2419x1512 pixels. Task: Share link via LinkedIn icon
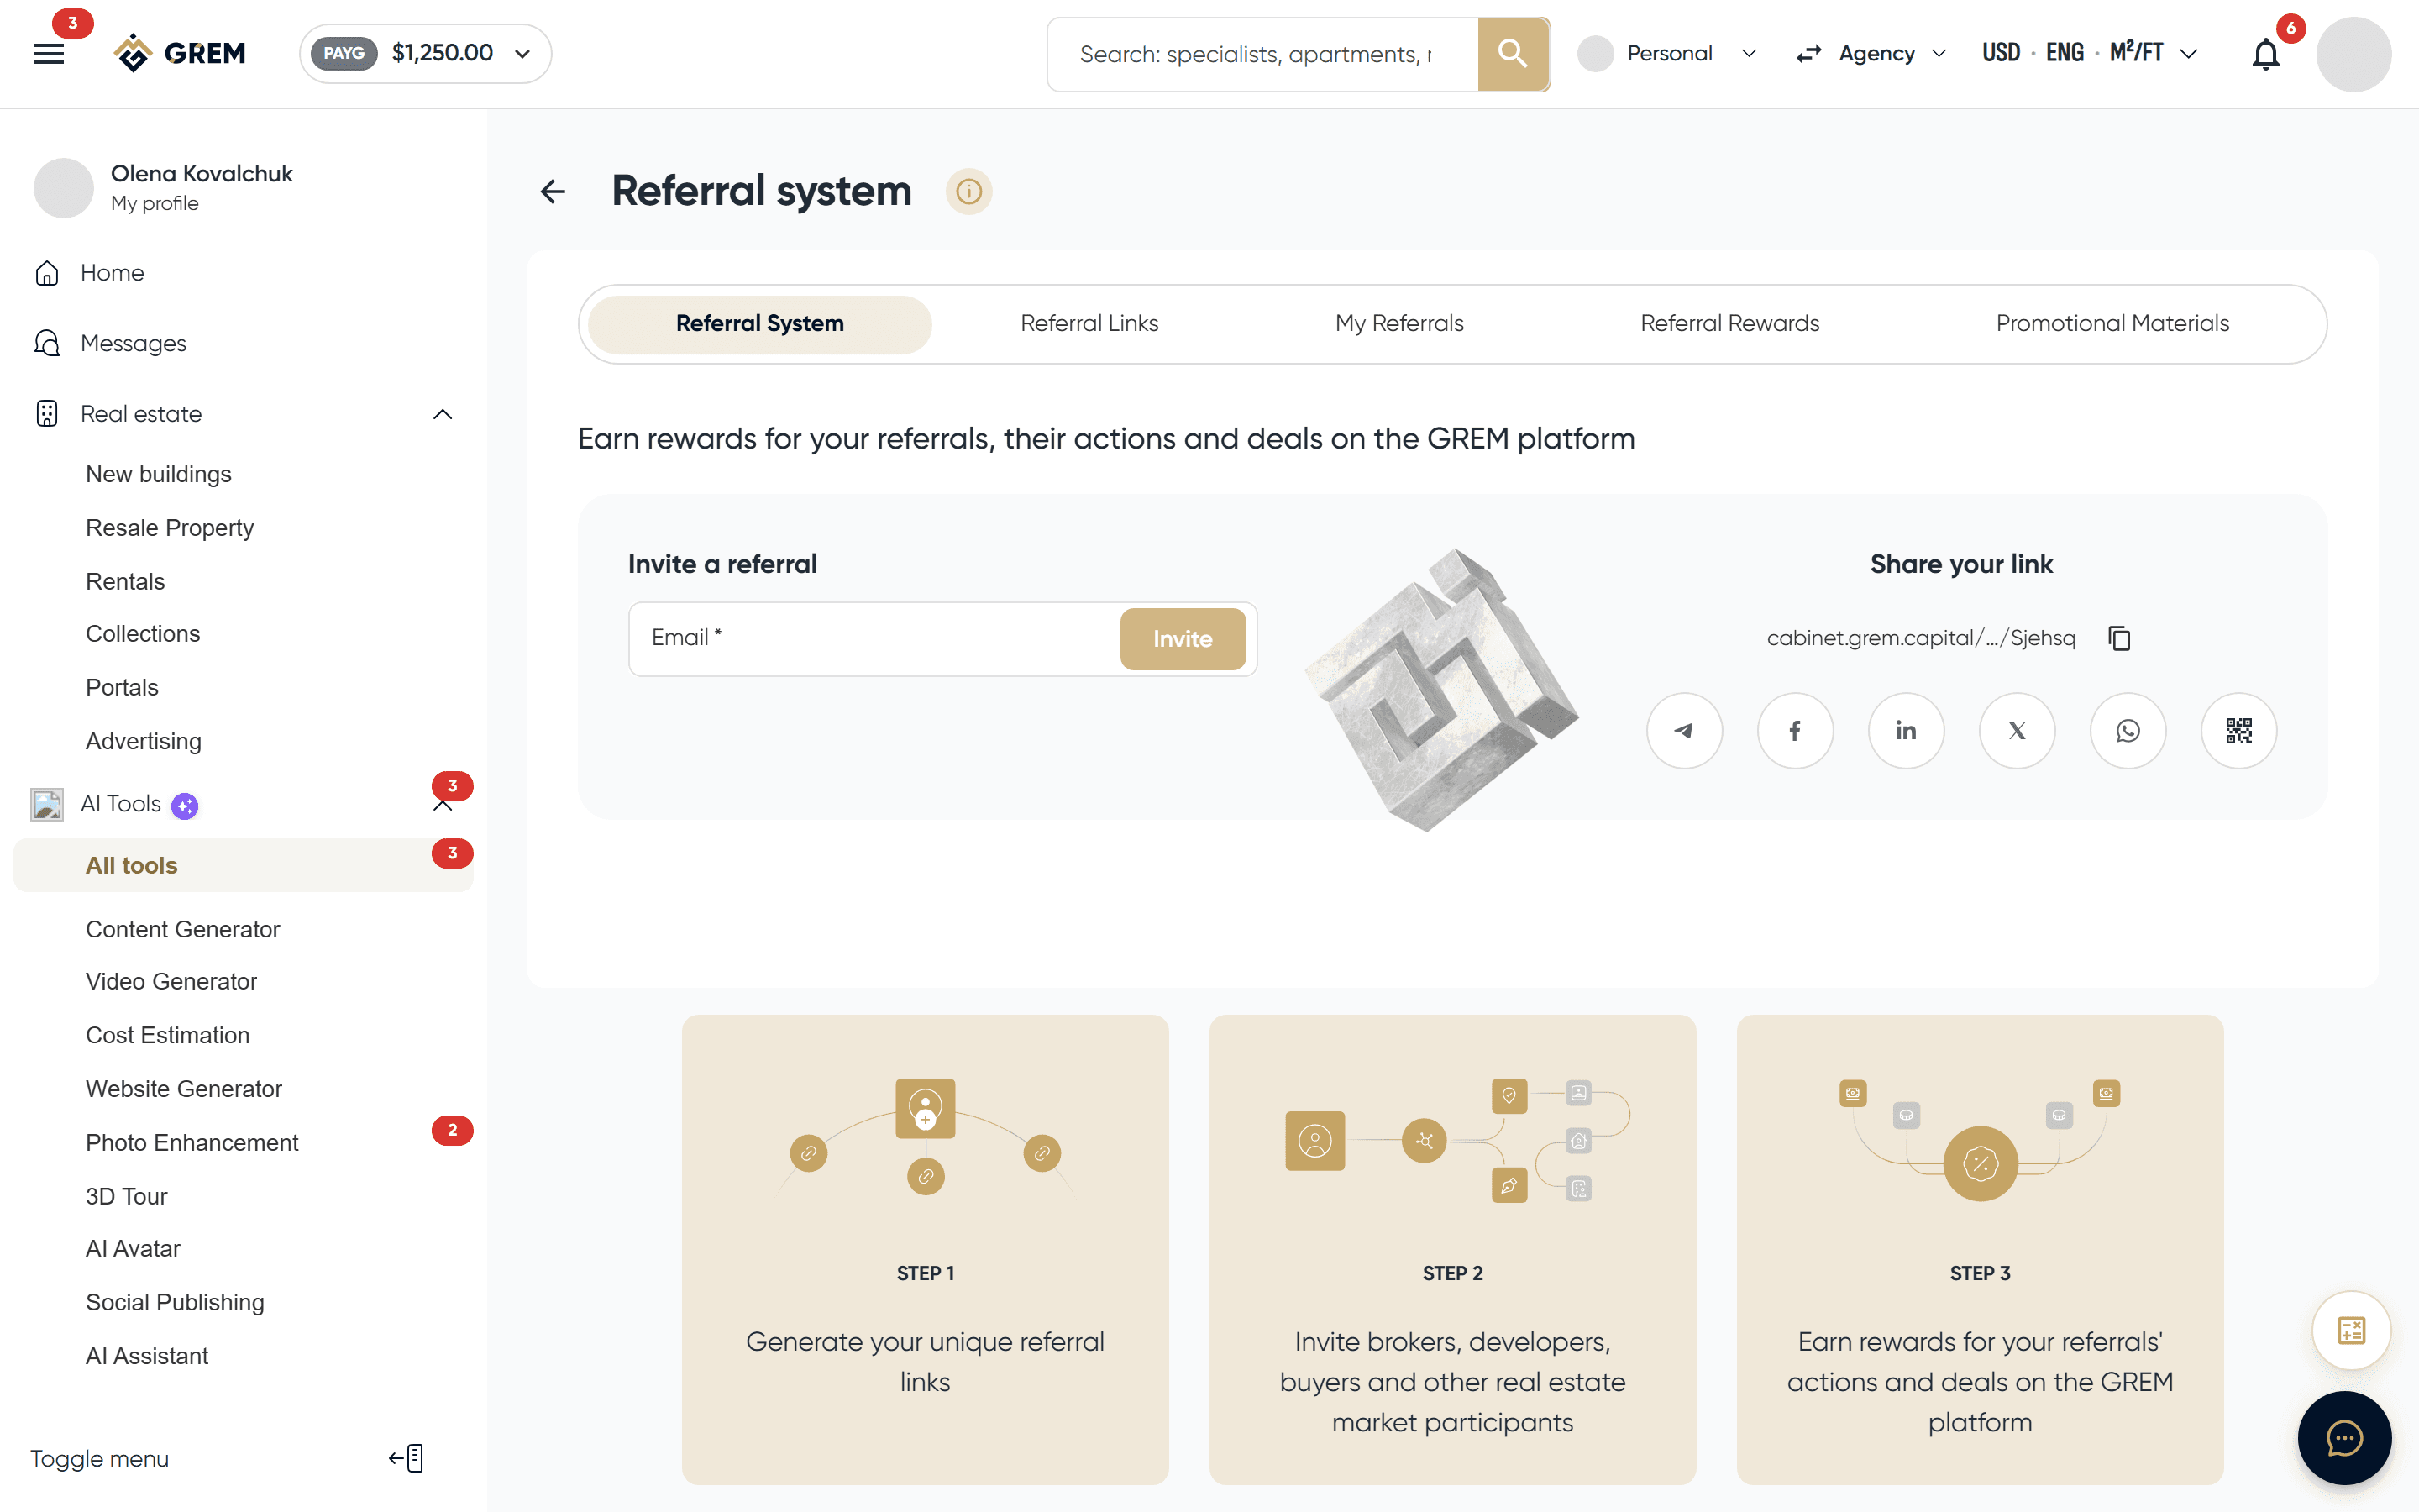[x=1906, y=731]
